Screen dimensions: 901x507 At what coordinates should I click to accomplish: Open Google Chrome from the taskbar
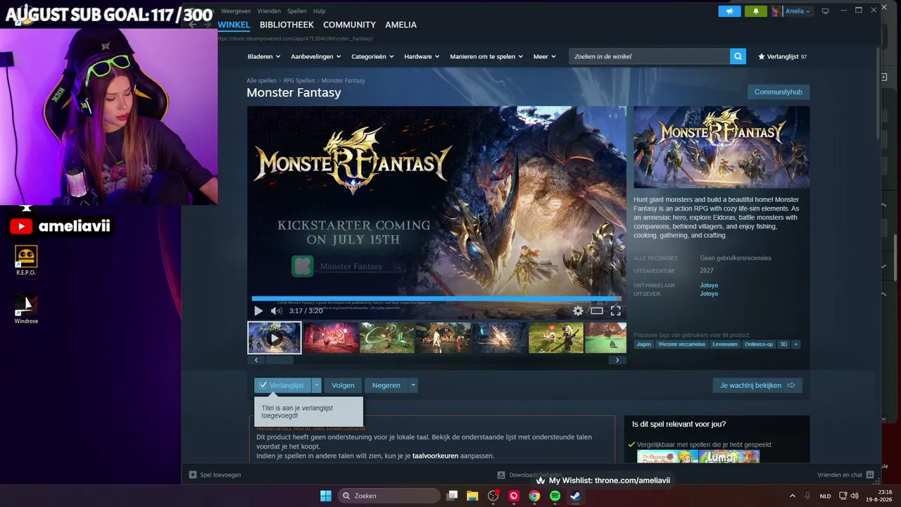[534, 496]
